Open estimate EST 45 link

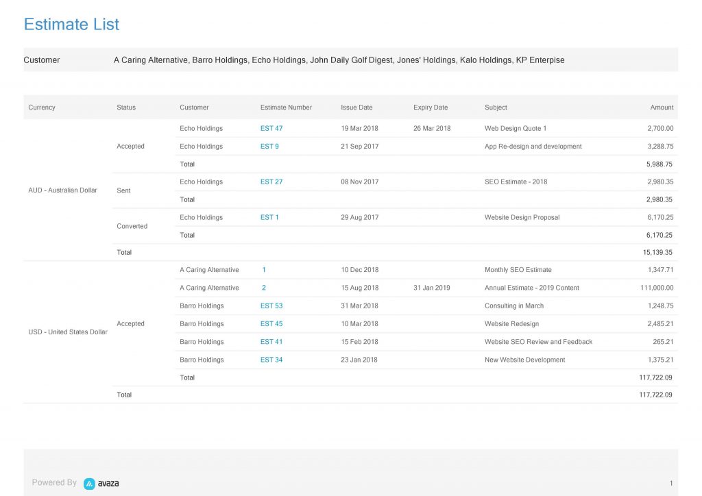point(271,324)
